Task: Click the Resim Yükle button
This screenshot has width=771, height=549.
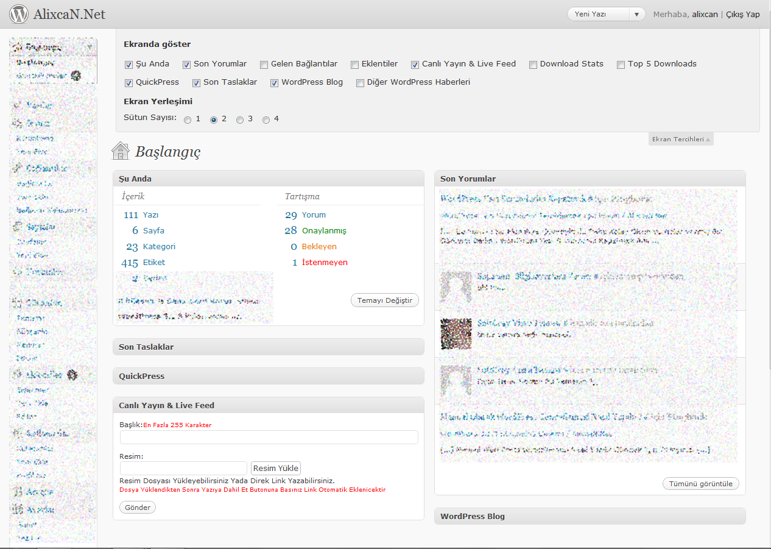Action: (x=276, y=468)
